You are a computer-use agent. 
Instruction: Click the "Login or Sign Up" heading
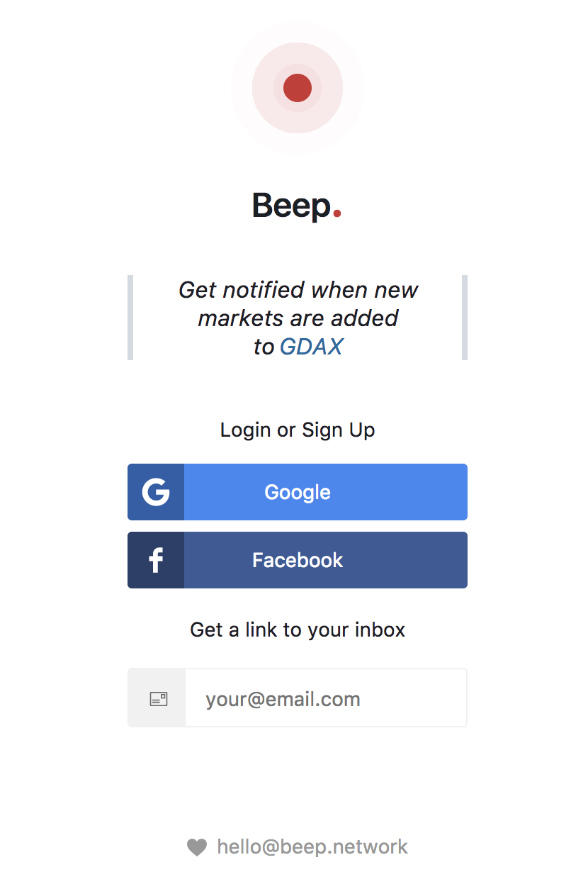pyautogui.click(x=298, y=430)
